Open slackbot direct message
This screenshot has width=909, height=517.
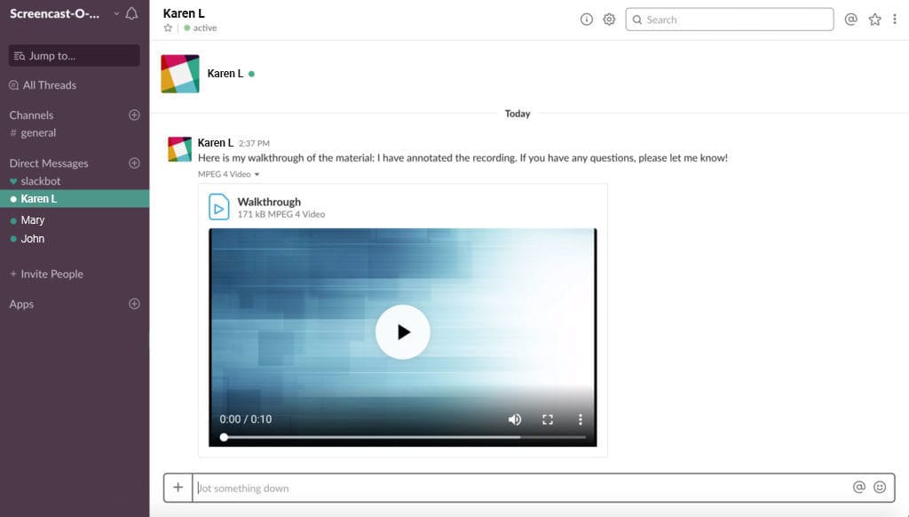[36, 181]
